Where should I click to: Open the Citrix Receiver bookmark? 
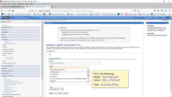click(x=95, y=14)
